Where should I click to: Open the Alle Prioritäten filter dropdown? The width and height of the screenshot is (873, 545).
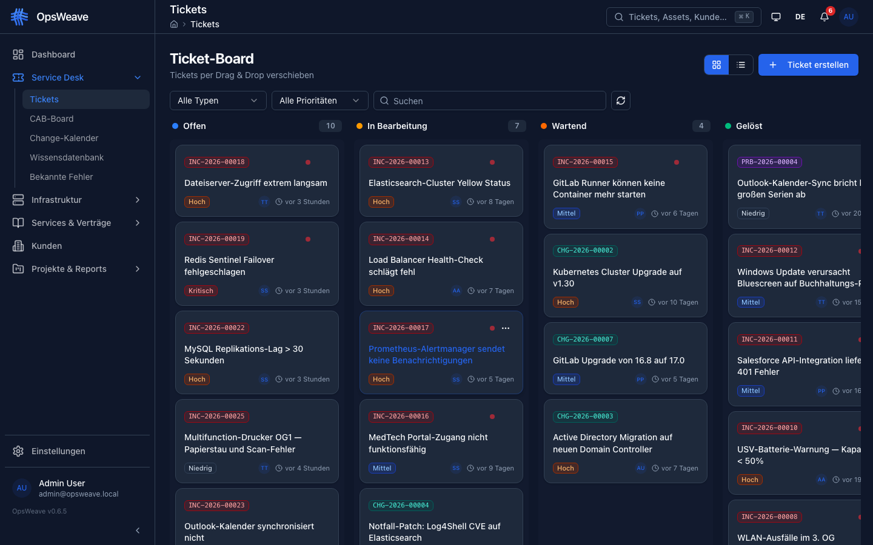coord(319,101)
